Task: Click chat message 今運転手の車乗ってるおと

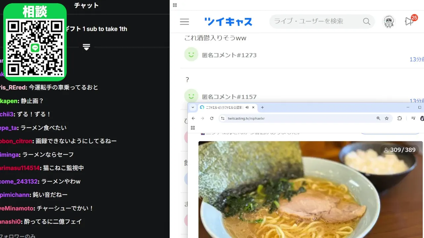Action: [x=64, y=88]
